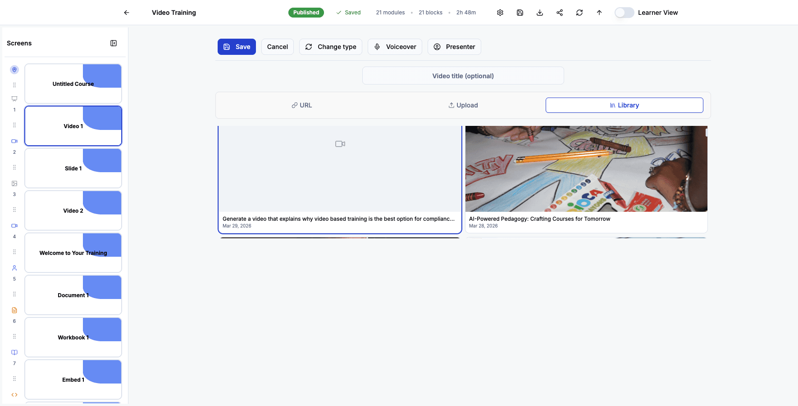Click the upload arrow icon in header
Screen dimensions: 798x406
[599, 13]
